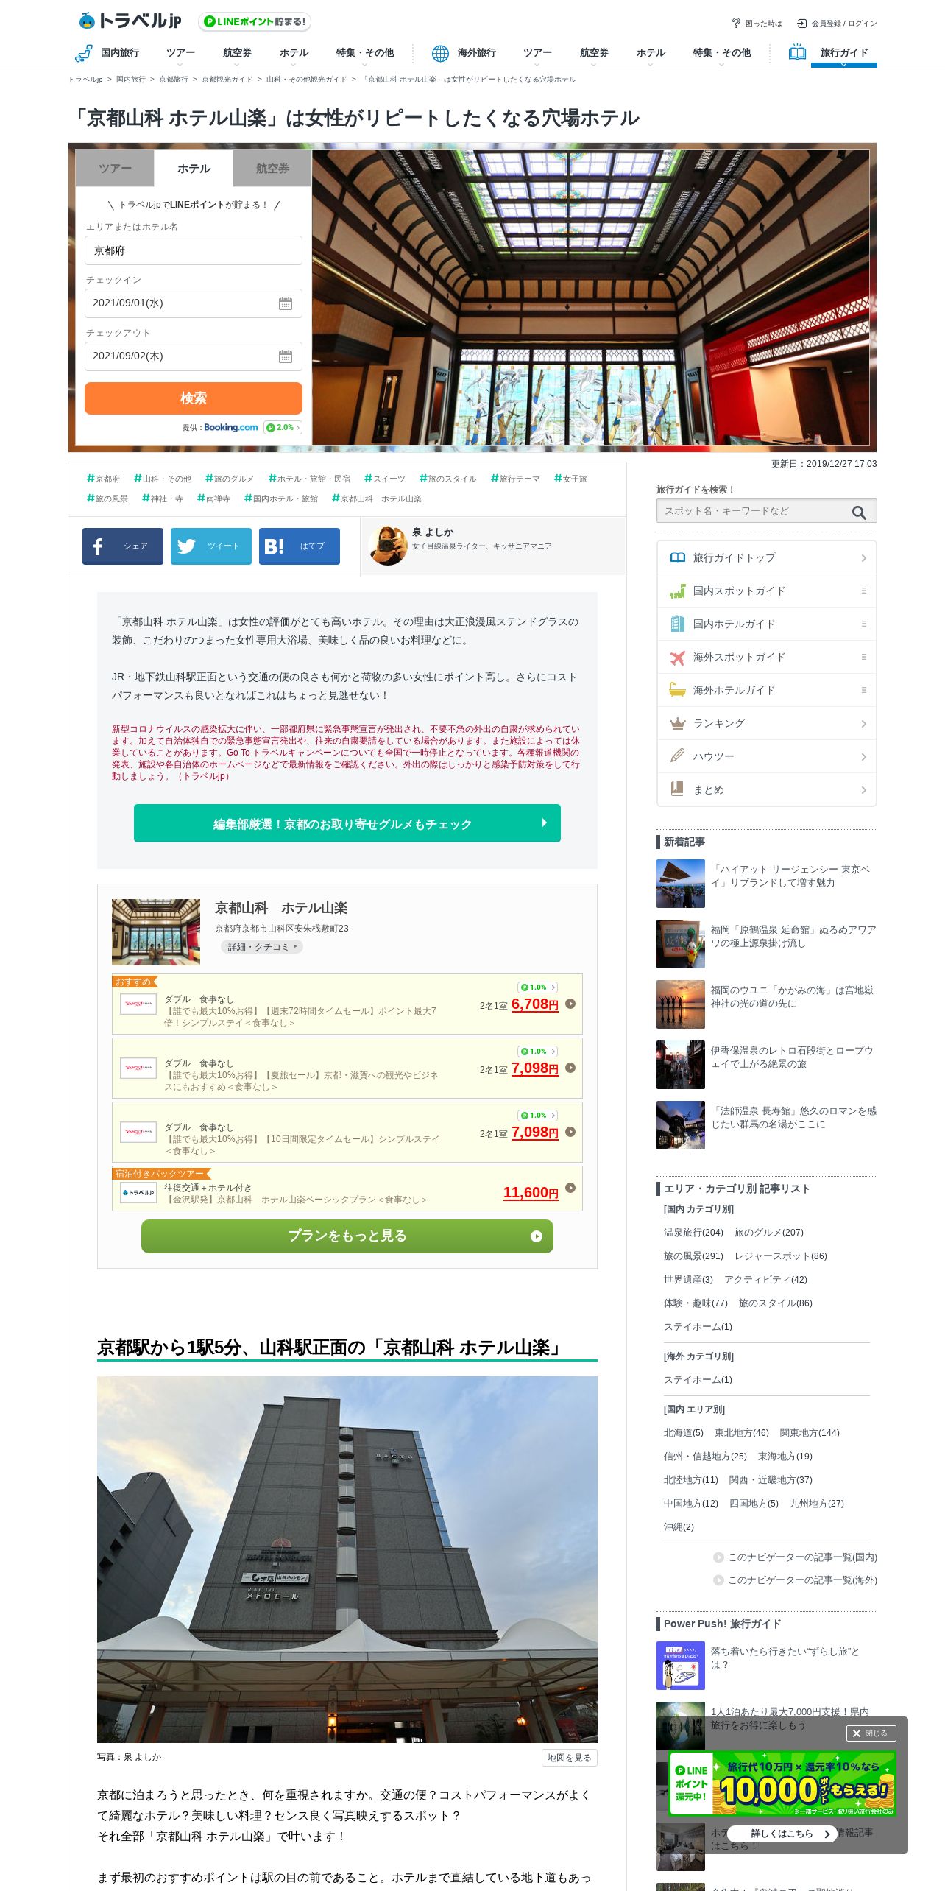Expand the domestic ホテル dropdown
This screenshot has width=945, height=1891.
click(294, 53)
